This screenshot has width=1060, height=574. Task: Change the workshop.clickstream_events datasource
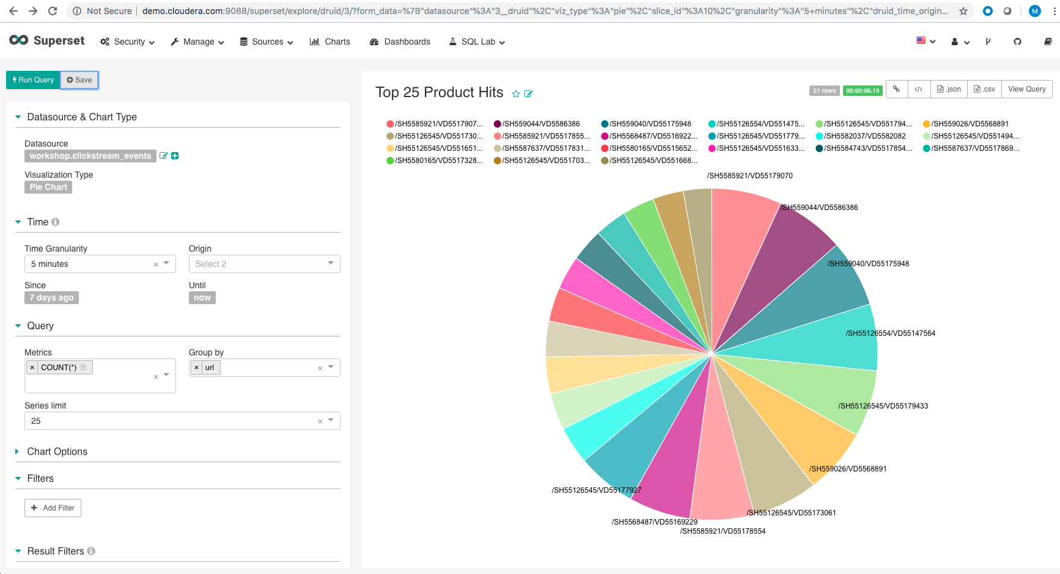pos(90,156)
